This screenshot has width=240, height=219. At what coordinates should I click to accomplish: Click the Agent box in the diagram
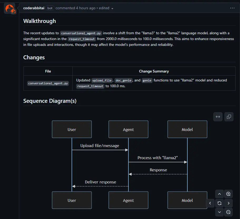click(x=128, y=129)
